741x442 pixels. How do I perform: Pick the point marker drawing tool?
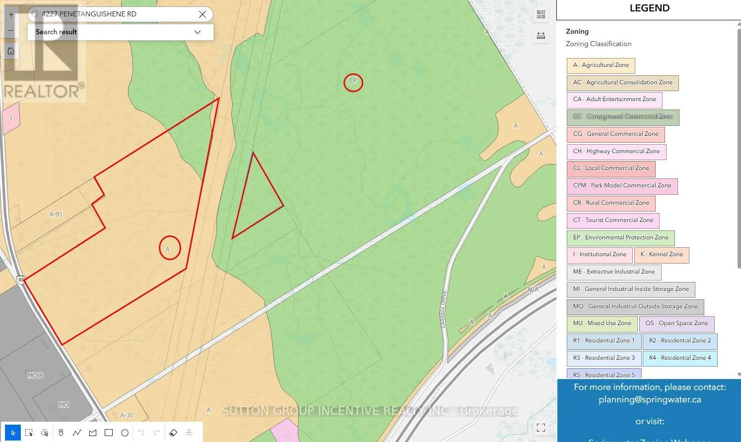pos(61,433)
